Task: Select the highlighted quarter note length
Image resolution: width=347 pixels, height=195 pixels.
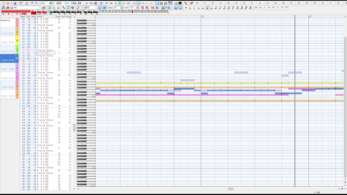Action: pos(207,8)
